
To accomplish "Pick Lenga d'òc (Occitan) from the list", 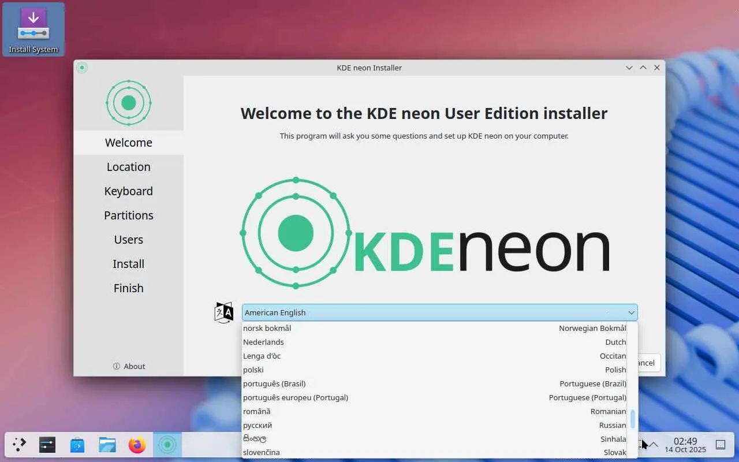I will click(x=434, y=356).
